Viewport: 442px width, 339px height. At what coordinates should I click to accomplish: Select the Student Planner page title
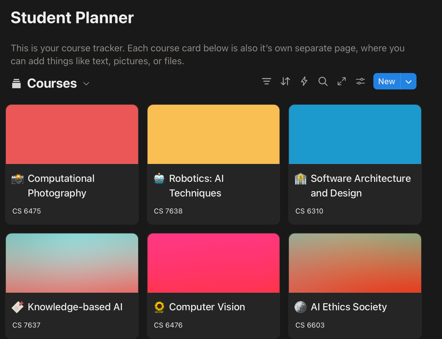[72, 18]
